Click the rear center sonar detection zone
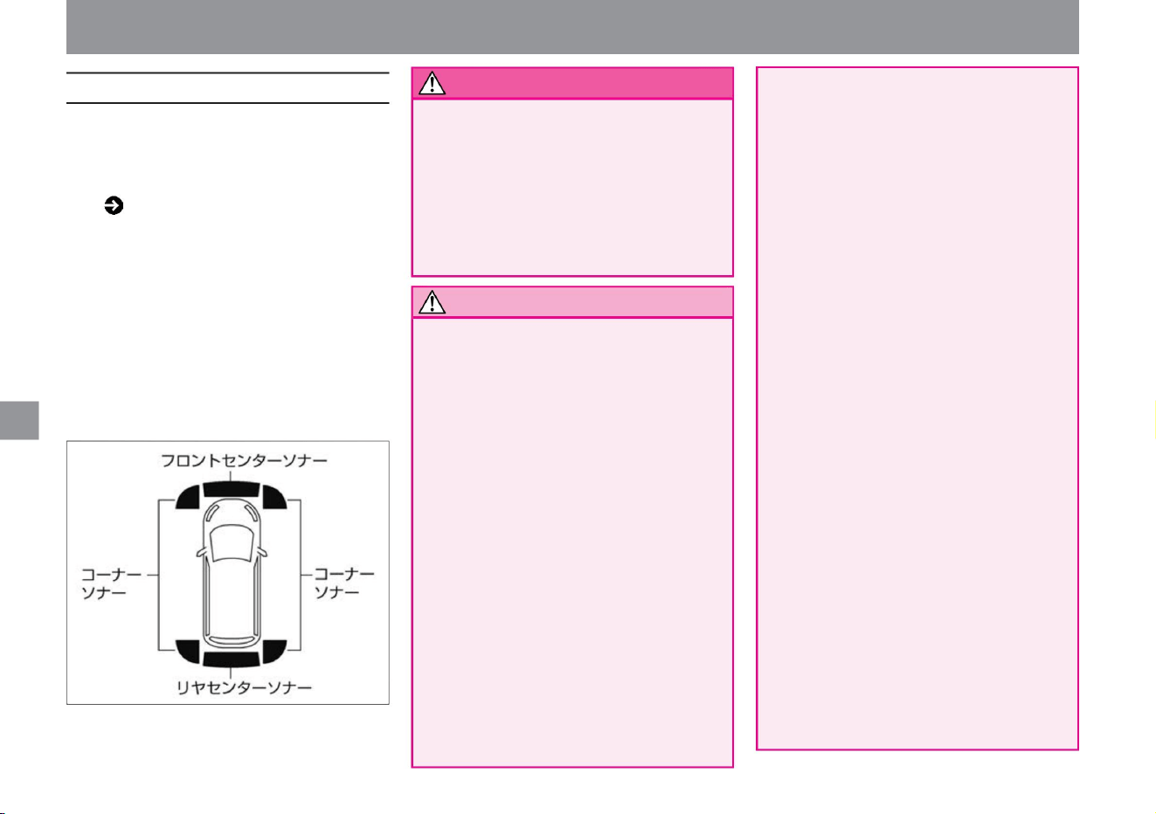 pos(231,659)
